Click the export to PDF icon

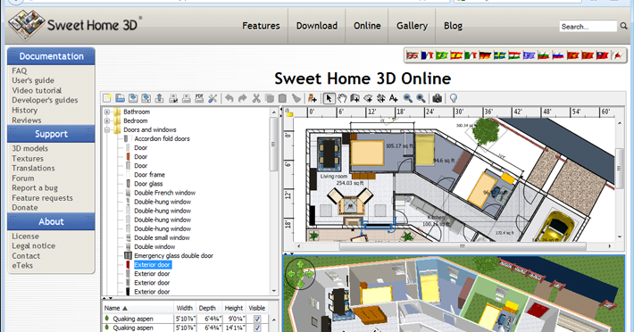pos(199,98)
